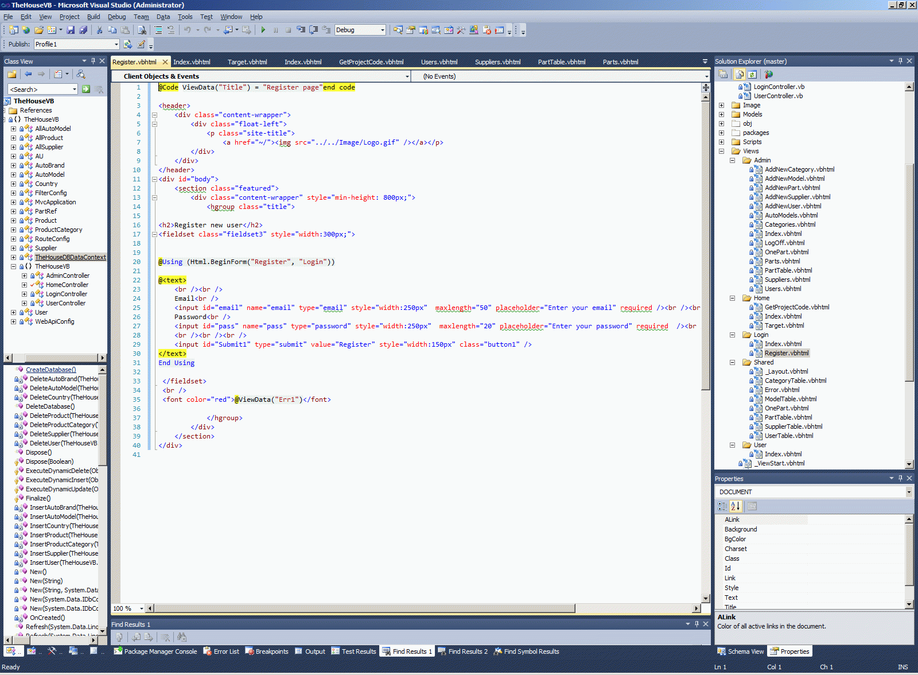This screenshot has height=675, width=918.
Task: Click the Comment out selected lines icon
Action: click(158, 30)
